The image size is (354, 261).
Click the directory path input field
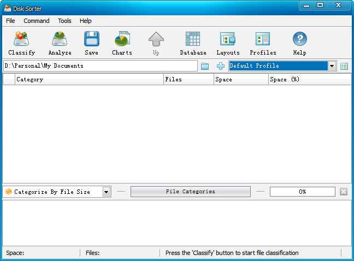[x=100, y=66]
